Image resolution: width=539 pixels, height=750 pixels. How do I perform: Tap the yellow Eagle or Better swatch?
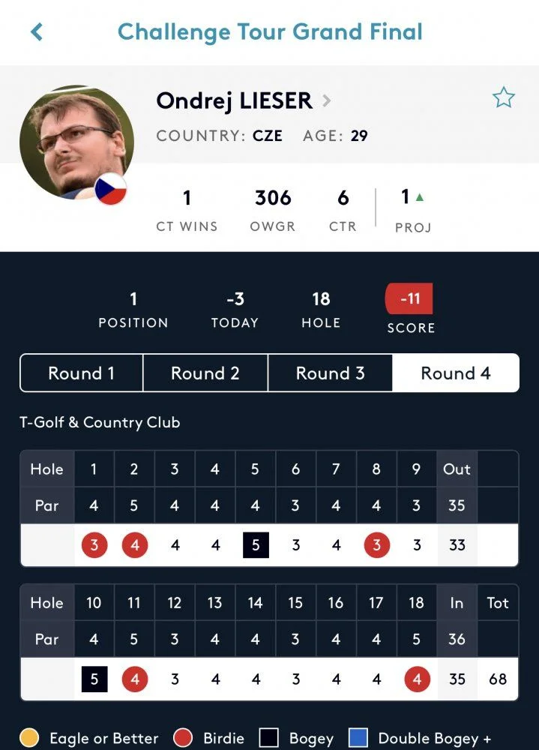(x=29, y=737)
